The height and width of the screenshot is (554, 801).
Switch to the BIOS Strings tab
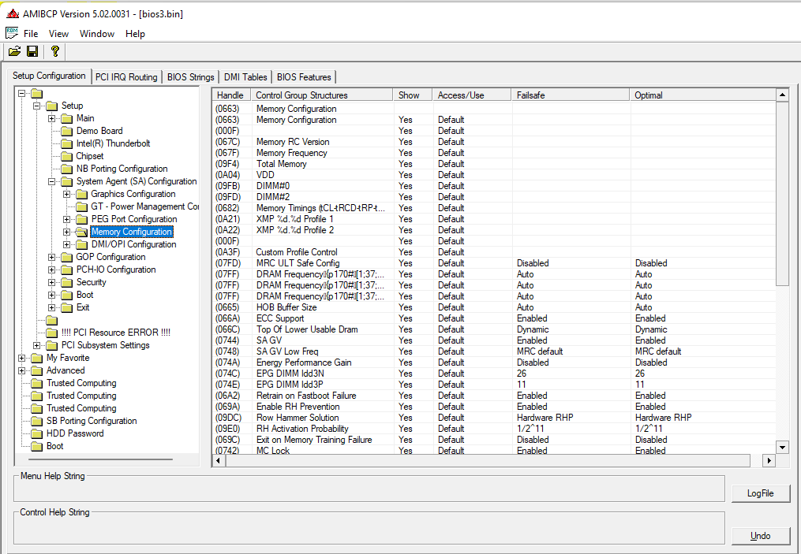coord(190,77)
